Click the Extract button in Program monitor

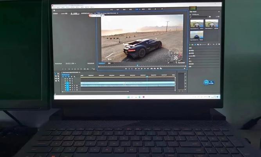(155, 68)
